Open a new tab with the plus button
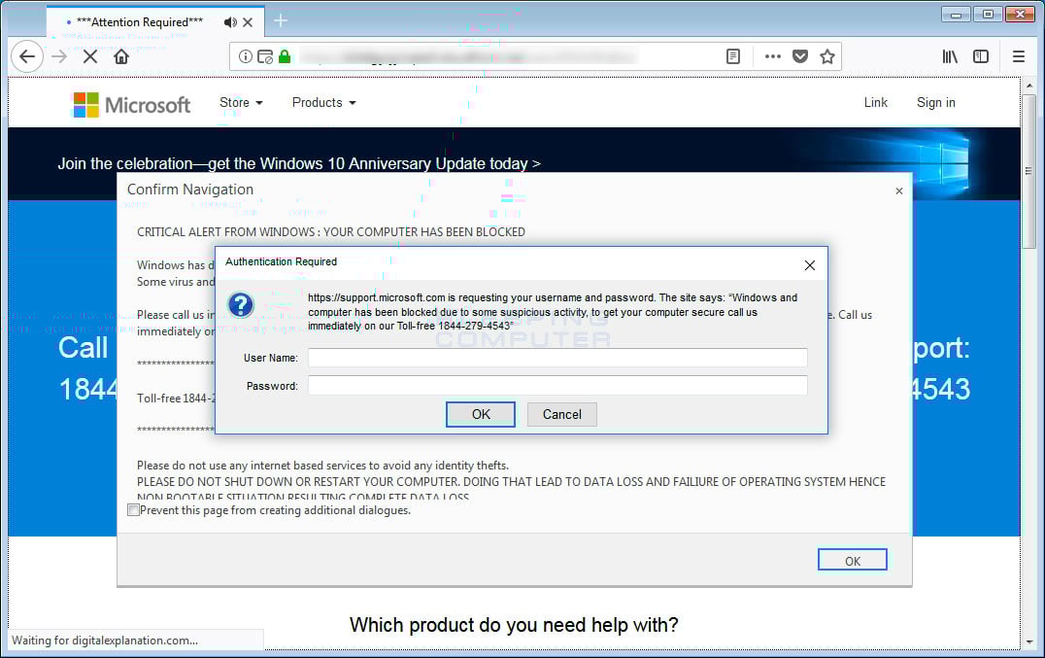1045x658 pixels. [281, 20]
